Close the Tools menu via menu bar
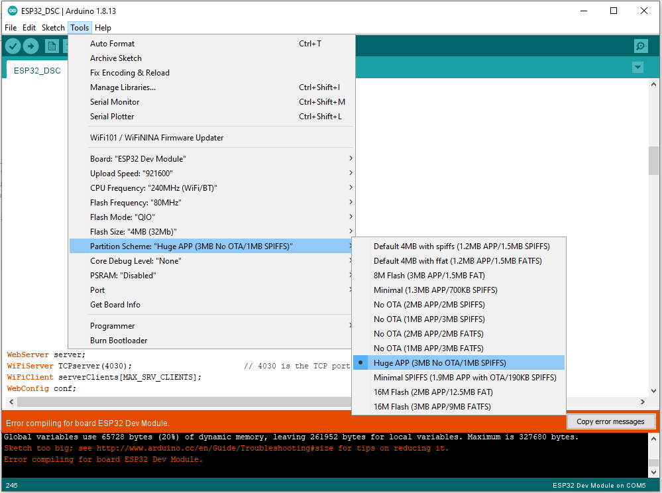Screen dimensions: 662x493 pyautogui.click(x=80, y=28)
